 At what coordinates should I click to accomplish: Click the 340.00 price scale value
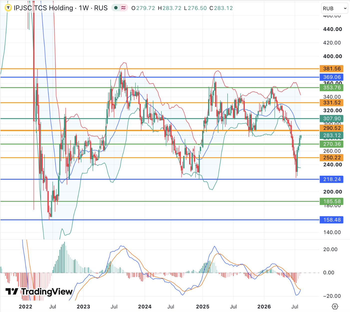332,97
